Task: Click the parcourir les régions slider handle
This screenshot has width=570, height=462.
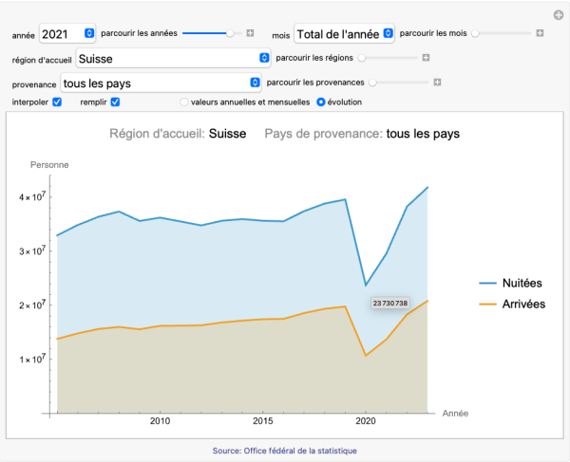Action: pyautogui.click(x=363, y=58)
